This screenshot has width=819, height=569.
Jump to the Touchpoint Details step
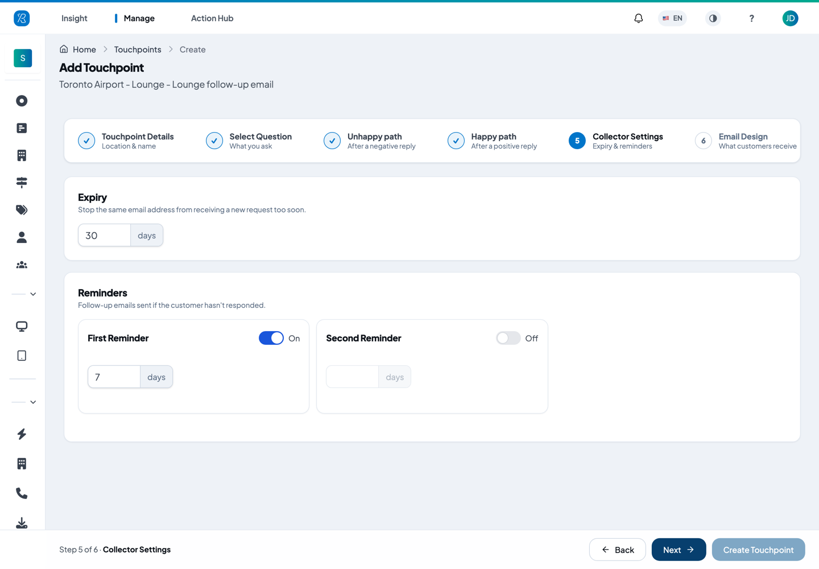126,141
